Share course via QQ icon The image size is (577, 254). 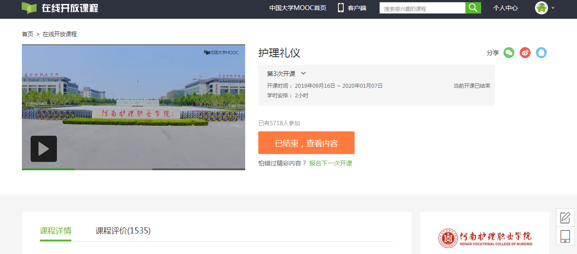541,53
